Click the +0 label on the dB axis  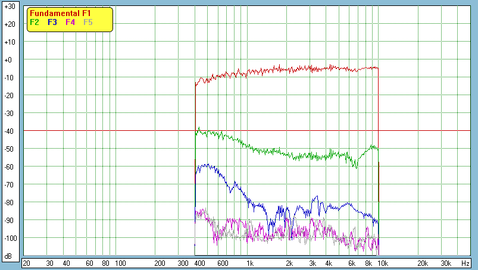[9, 60]
